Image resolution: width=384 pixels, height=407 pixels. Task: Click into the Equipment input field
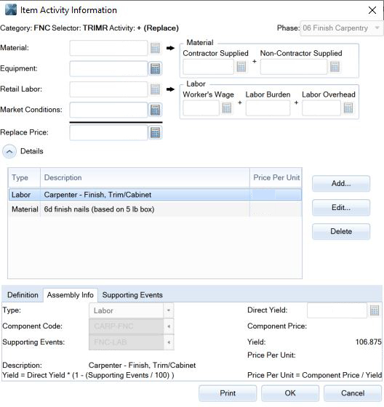point(108,69)
